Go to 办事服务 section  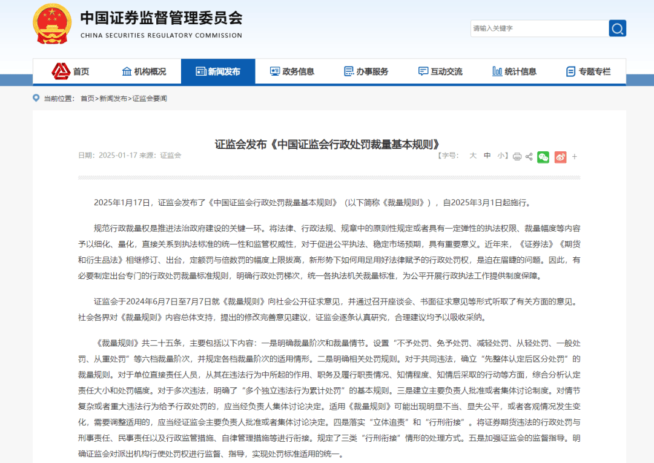click(x=366, y=71)
